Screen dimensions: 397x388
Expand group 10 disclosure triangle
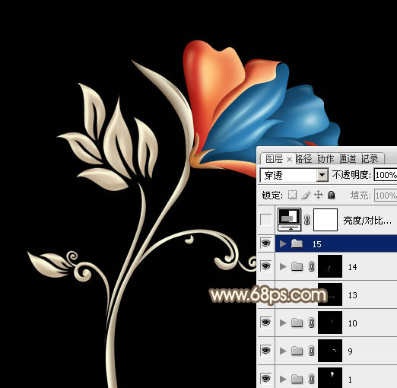click(x=283, y=323)
